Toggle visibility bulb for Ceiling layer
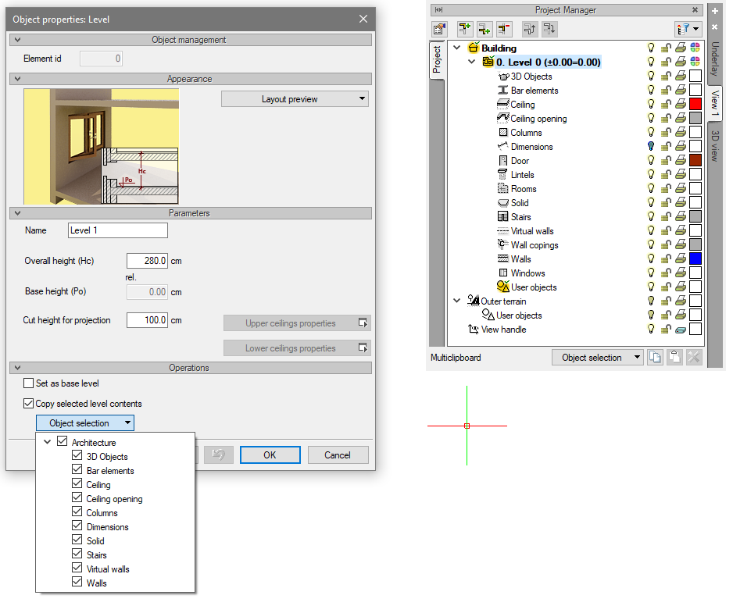This screenshot has height=606, width=733. 651,104
